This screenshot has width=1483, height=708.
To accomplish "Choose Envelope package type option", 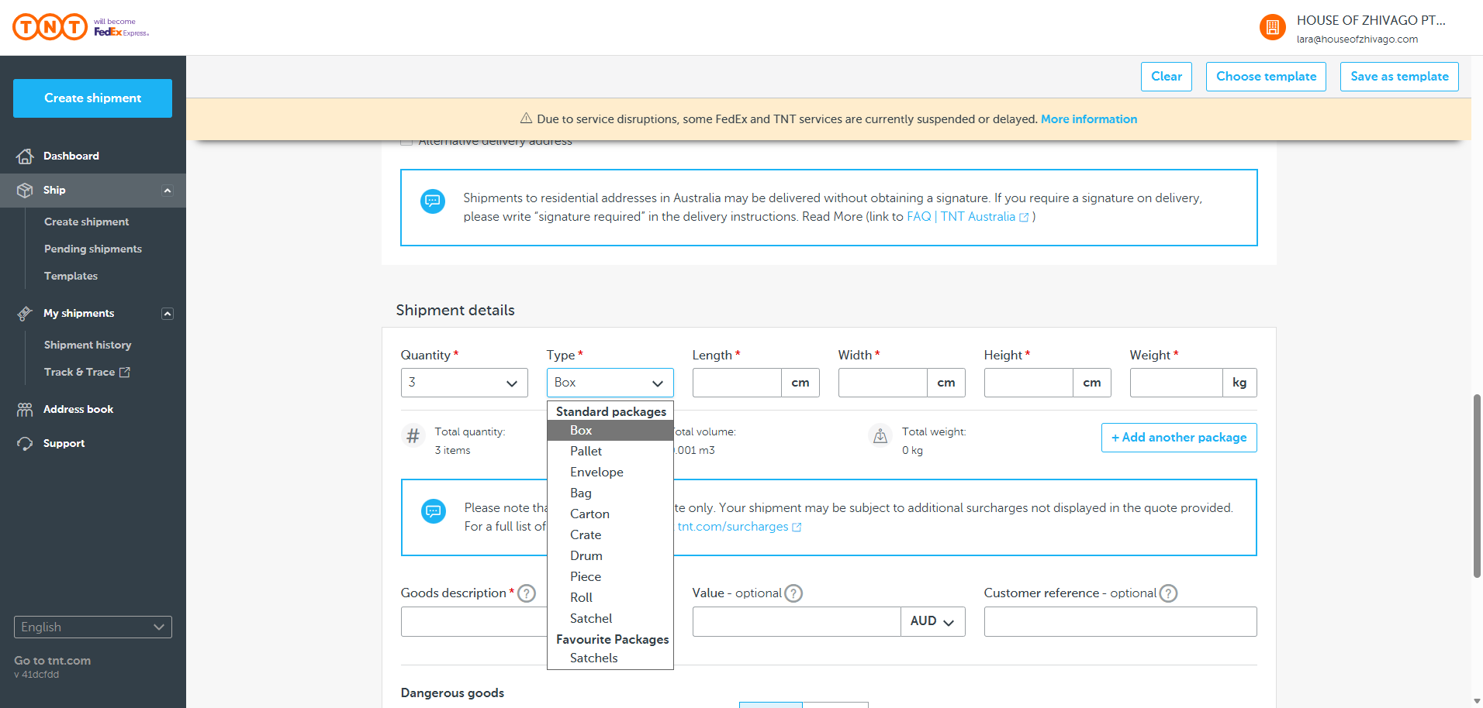I will (596, 473).
